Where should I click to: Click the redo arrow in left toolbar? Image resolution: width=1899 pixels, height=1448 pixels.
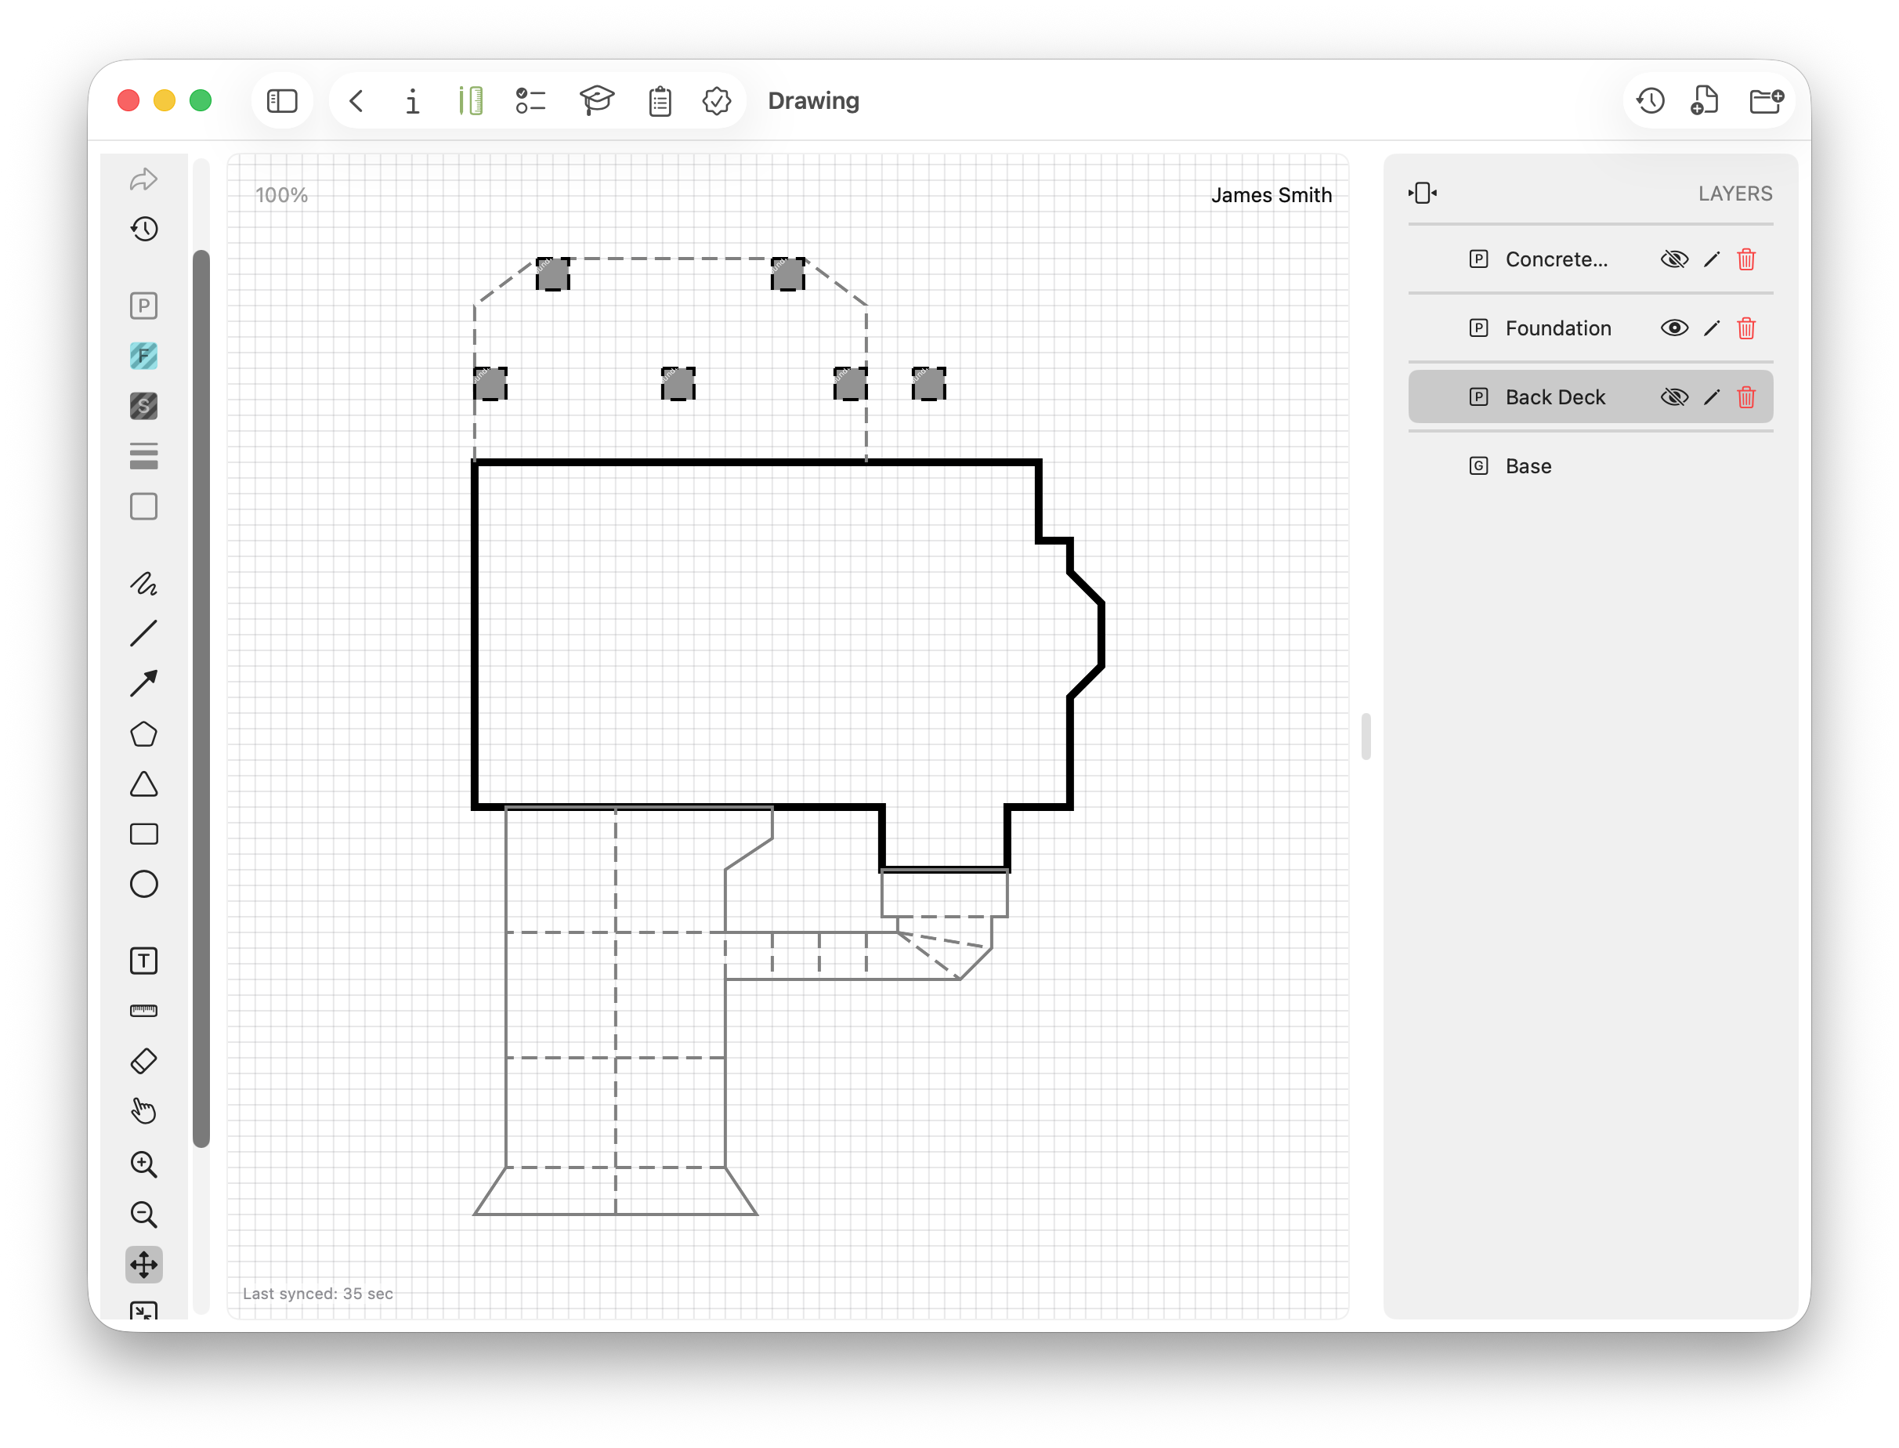pos(144,179)
